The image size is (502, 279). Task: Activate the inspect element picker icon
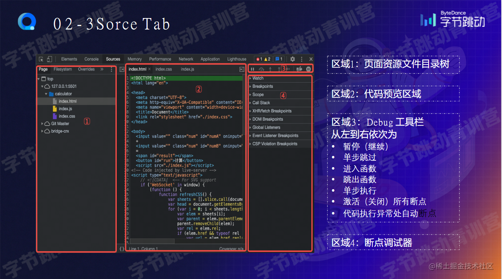point(41,59)
